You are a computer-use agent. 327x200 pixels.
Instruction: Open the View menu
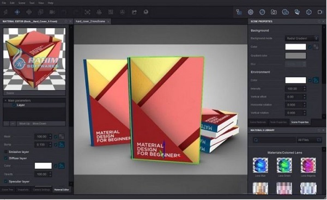pyautogui.click(x=41, y=3)
